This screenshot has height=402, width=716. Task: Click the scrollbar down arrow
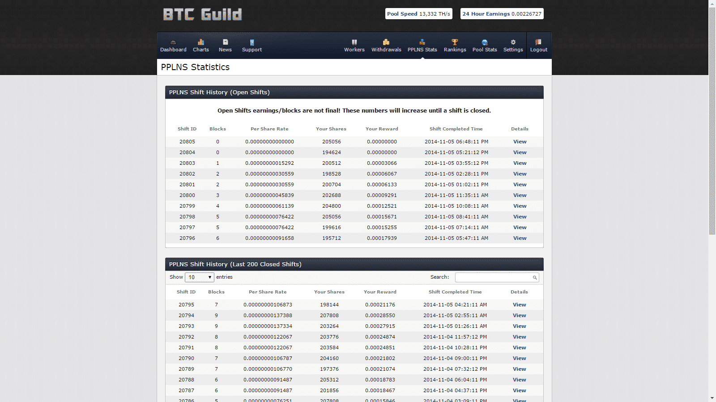tap(712, 398)
